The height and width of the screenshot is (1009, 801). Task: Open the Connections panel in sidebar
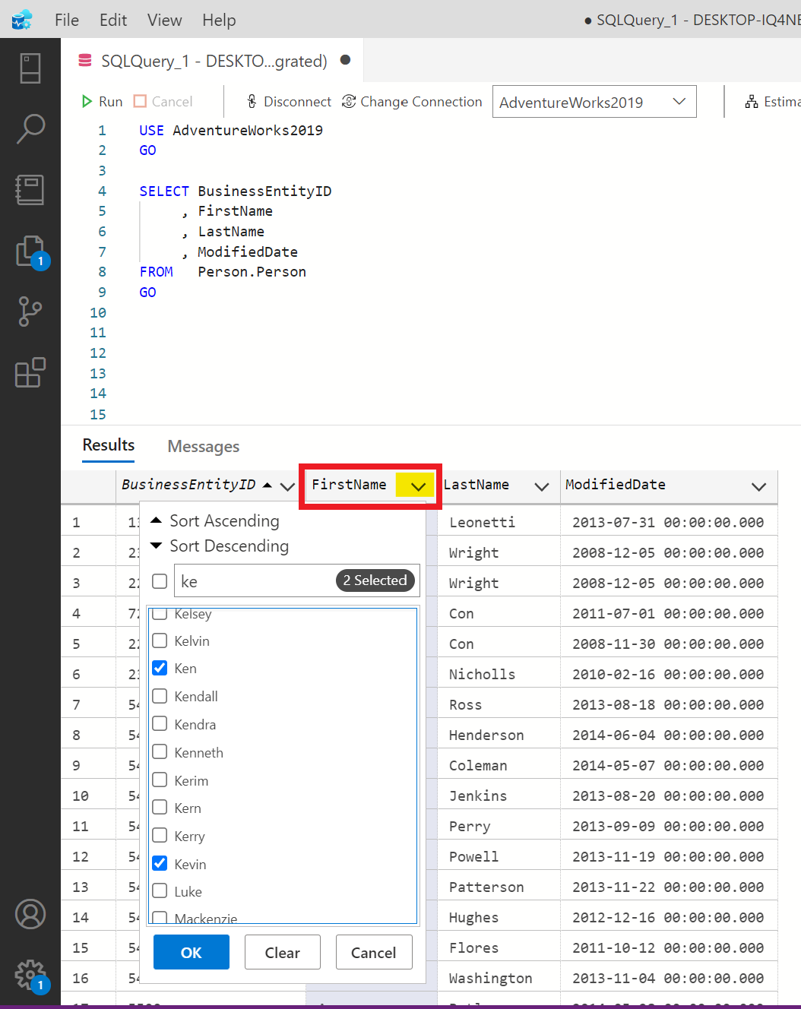point(30,68)
